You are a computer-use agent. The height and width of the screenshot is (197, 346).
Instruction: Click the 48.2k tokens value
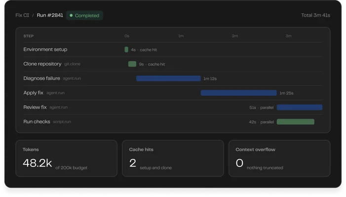pos(37,163)
